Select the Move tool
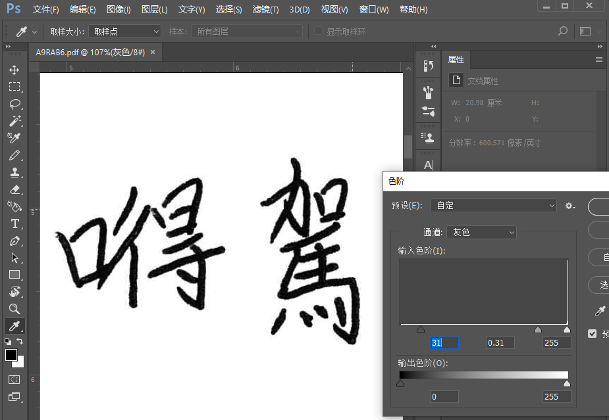609x420 pixels. pyautogui.click(x=14, y=70)
